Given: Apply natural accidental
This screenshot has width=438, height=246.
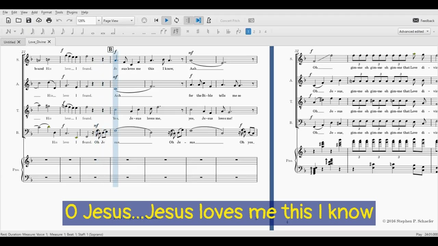Looking at the screenshot, I should (x=208, y=31).
